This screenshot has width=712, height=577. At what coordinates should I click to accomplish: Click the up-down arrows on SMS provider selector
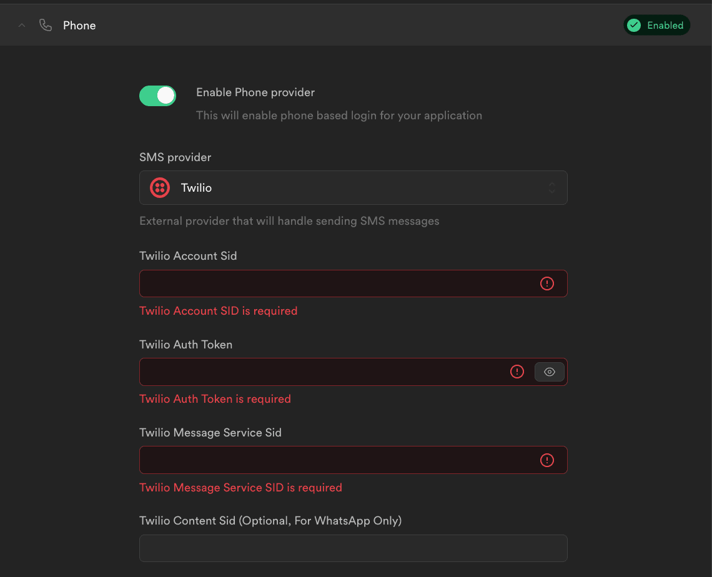point(552,188)
